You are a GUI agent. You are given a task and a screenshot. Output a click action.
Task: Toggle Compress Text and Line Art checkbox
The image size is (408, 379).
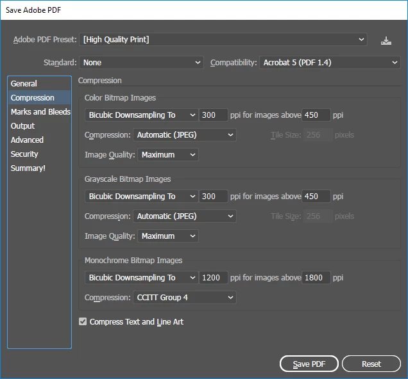click(x=83, y=321)
